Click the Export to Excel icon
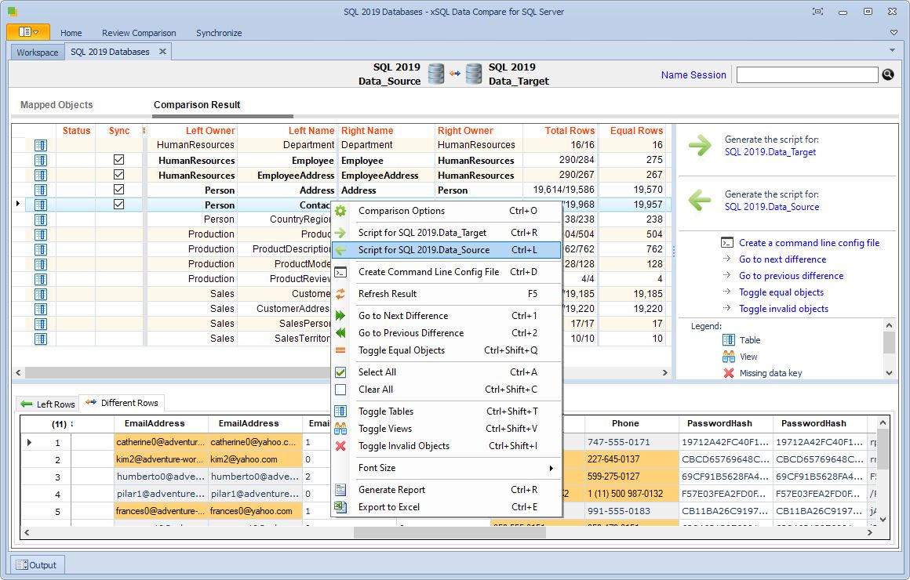This screenshot has width=910, height=580. click(x=340, y=507)
